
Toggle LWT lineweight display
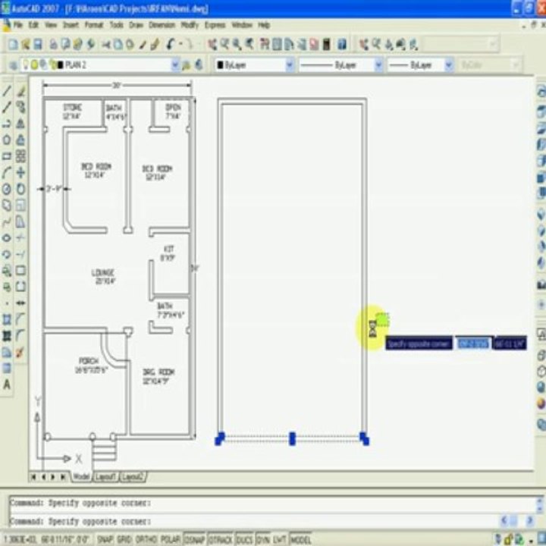coord(279,540)
